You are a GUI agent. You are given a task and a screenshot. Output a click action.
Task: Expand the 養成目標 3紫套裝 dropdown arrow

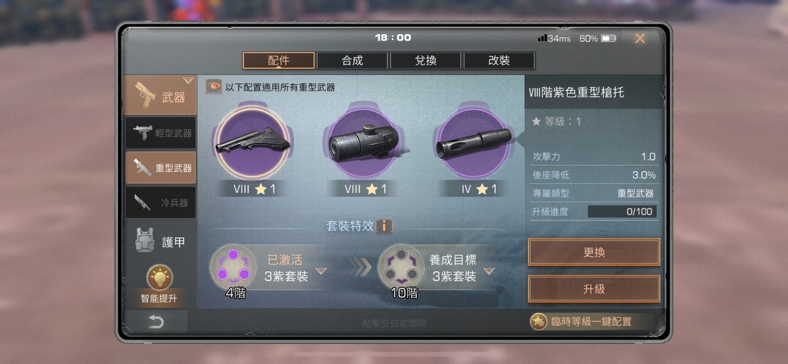(x=489, y=271)
